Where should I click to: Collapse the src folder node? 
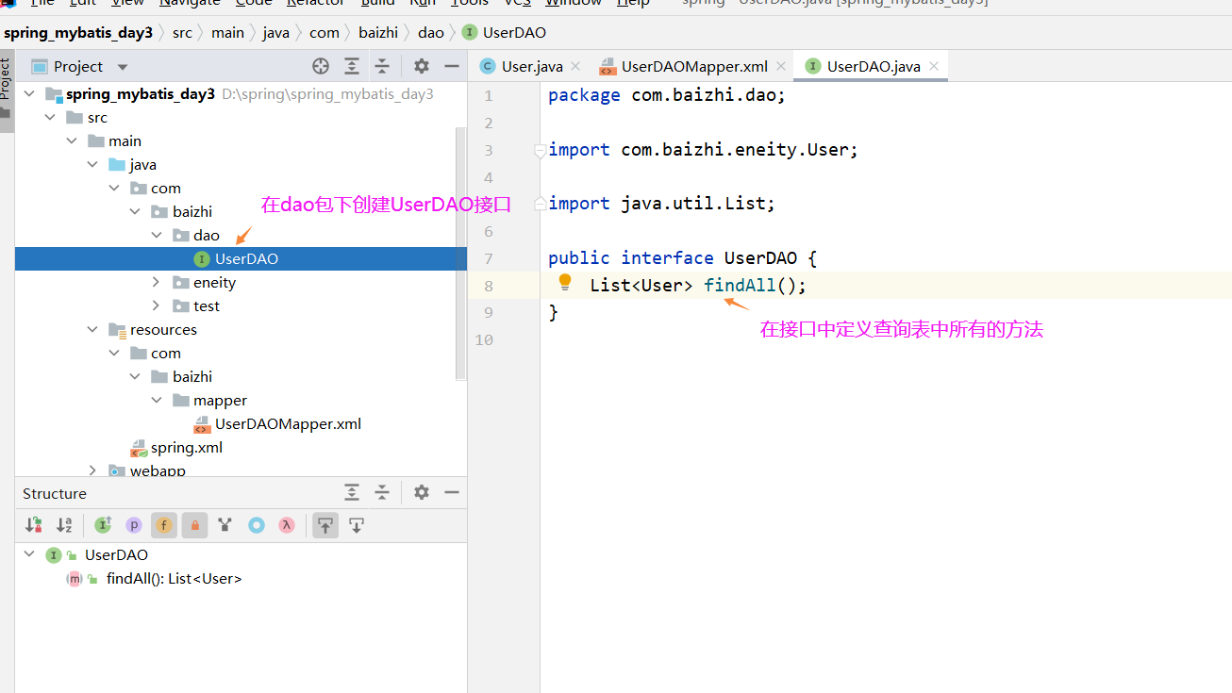coord(50,118)
